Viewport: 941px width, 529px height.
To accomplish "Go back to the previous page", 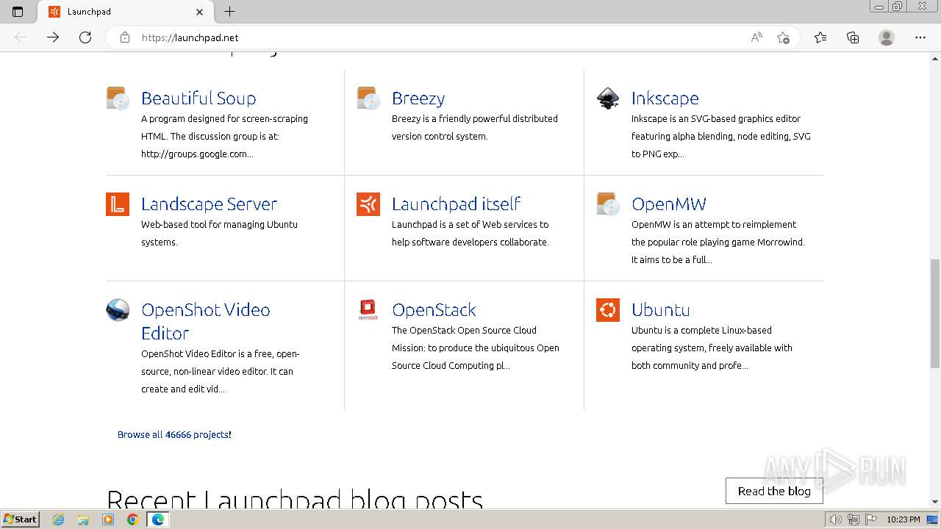I will coord(21,37).
